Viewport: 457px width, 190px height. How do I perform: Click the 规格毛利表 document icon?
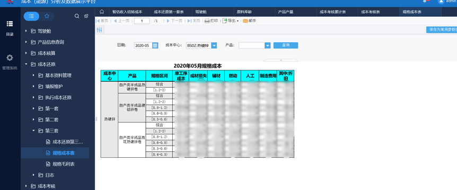[48, 164]
